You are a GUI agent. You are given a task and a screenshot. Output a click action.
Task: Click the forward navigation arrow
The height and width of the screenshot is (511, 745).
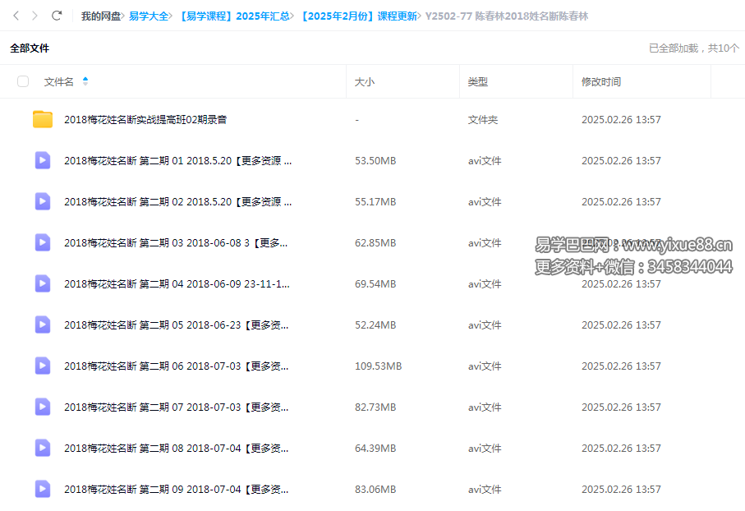pyautogui.click(x=33, y=16)
